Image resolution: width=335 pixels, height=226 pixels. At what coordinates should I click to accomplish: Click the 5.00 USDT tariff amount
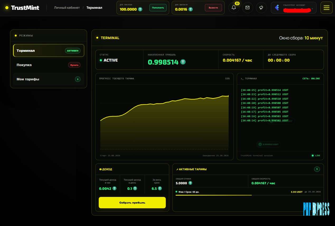[x=297, y=192]
